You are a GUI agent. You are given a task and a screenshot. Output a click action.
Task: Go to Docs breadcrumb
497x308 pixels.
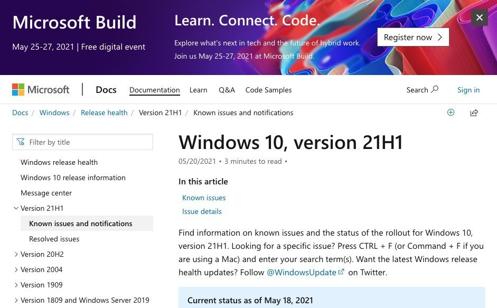[20, 113]
